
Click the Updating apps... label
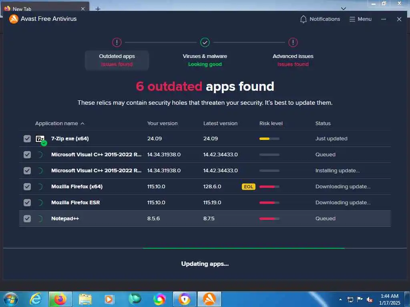point(205,264)
